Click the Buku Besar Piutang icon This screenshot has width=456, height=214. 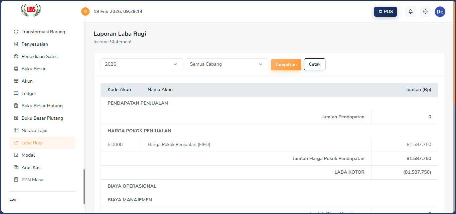tap(16, 118)
